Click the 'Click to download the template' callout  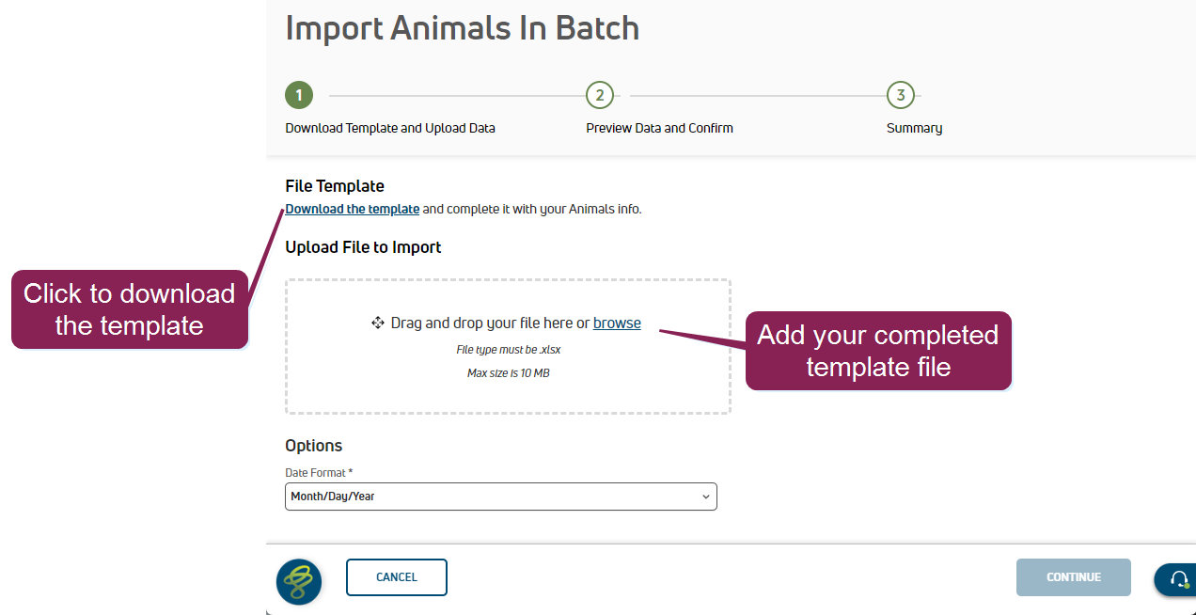[130, 309]
